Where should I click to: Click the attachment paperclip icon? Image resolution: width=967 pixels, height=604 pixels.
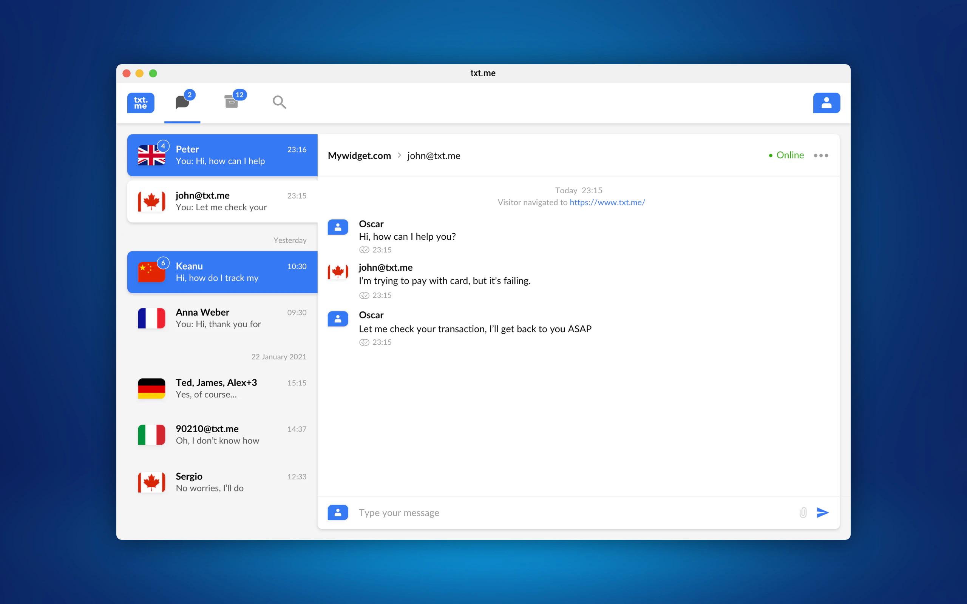coord(803,513)
